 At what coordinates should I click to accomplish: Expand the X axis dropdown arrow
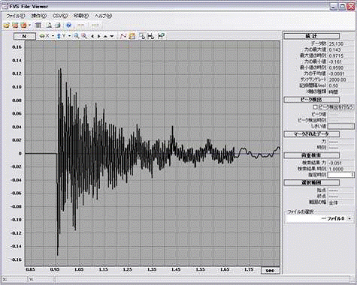click(x=53, y=36)
